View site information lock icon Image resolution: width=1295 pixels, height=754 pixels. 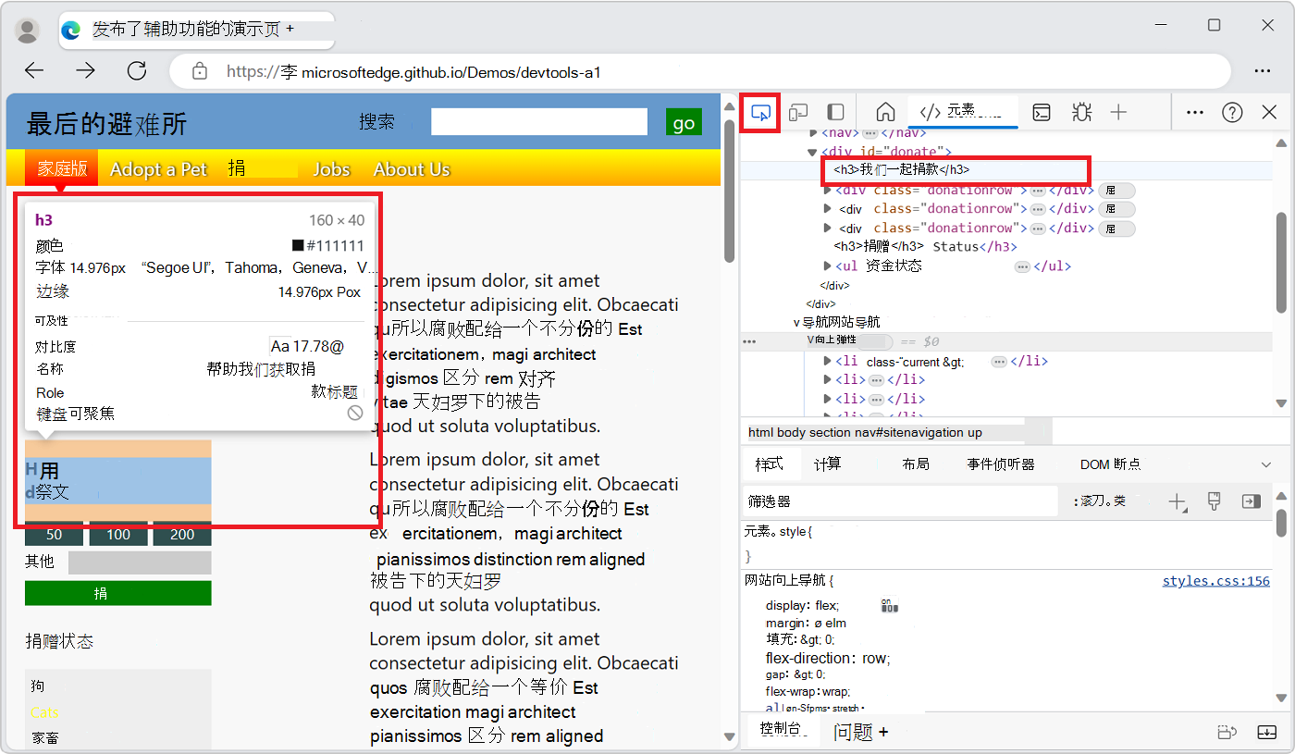(199, 71)
